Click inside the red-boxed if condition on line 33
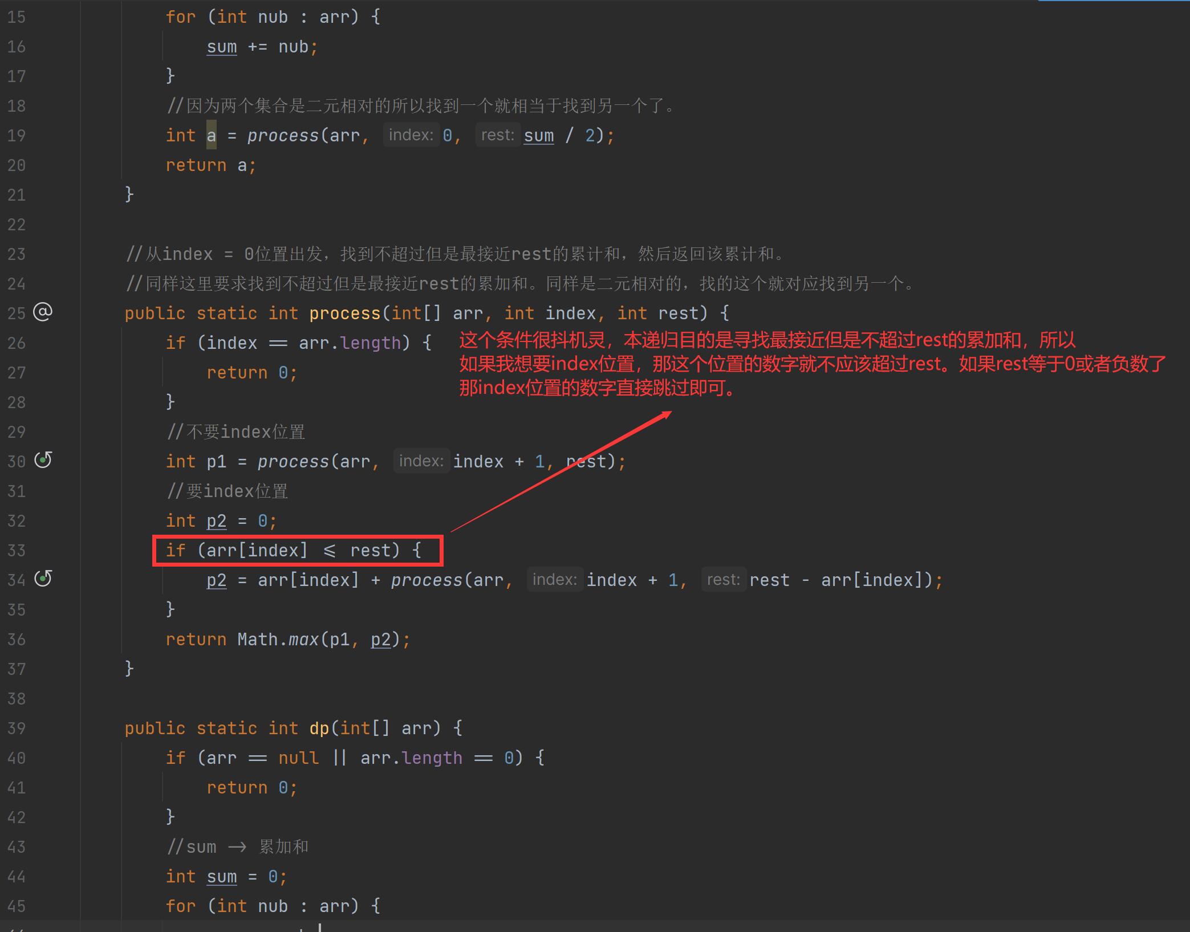Viewport: 1190px width, 932px height. click(297, 551)
